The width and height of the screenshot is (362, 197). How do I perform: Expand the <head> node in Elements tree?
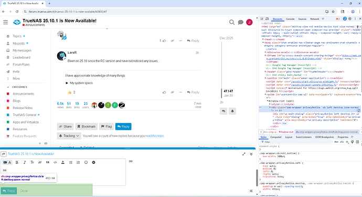(x=263, y=39)
